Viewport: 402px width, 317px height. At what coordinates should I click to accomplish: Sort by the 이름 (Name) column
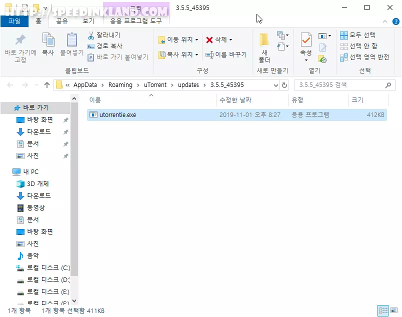[x=151, y=100]
